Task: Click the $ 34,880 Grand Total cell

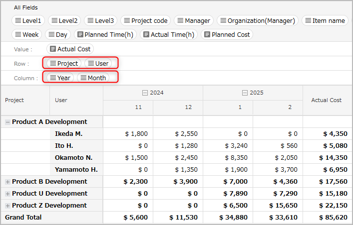Action: click(x=228, y=218)
